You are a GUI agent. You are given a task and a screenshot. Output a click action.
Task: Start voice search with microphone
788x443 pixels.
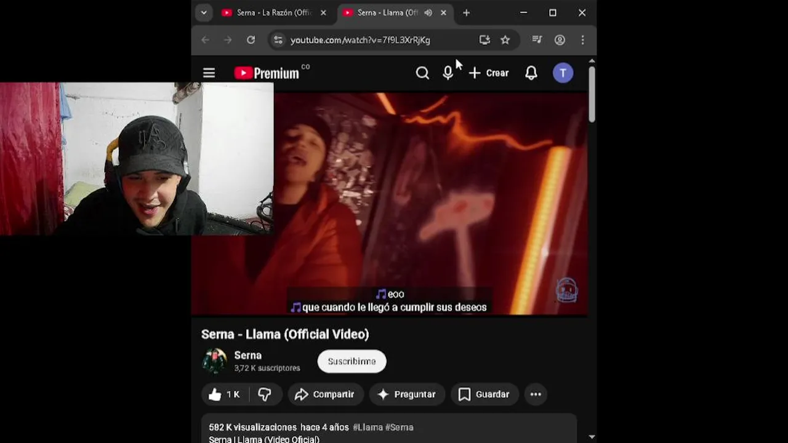click(x=448, y=73)
